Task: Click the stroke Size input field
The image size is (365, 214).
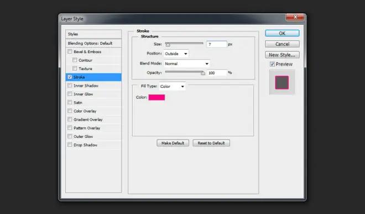Action: point(216,44)
